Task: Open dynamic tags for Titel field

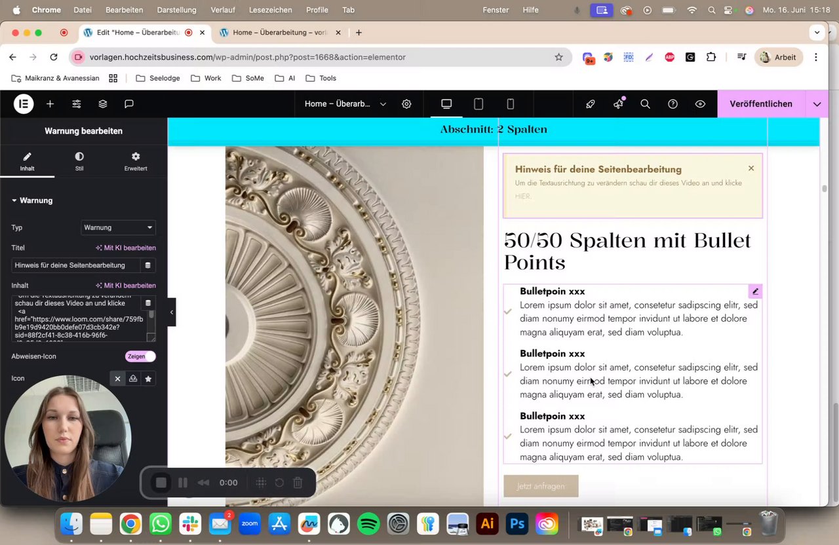Action: [x=147, y=265]
